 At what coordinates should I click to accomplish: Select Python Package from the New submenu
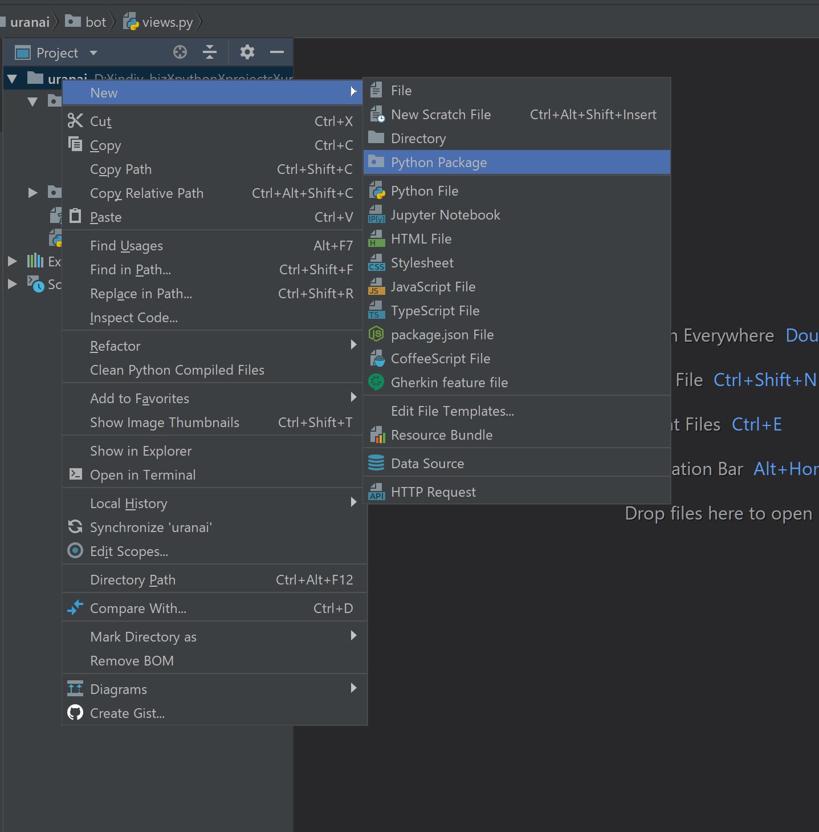coord(438,163)
